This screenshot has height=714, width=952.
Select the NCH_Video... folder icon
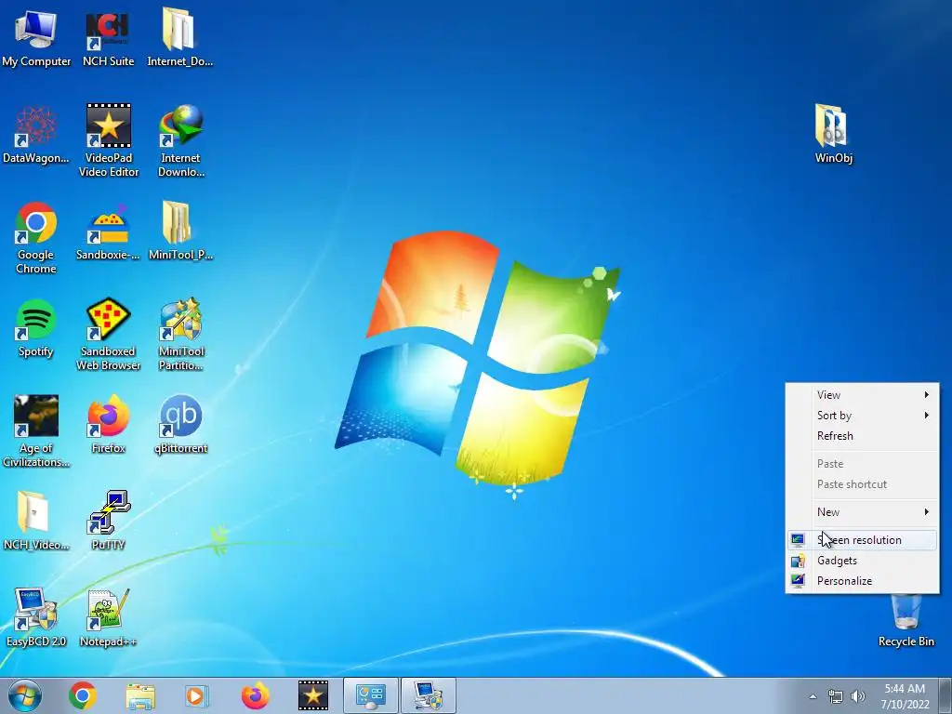(36, 521)
